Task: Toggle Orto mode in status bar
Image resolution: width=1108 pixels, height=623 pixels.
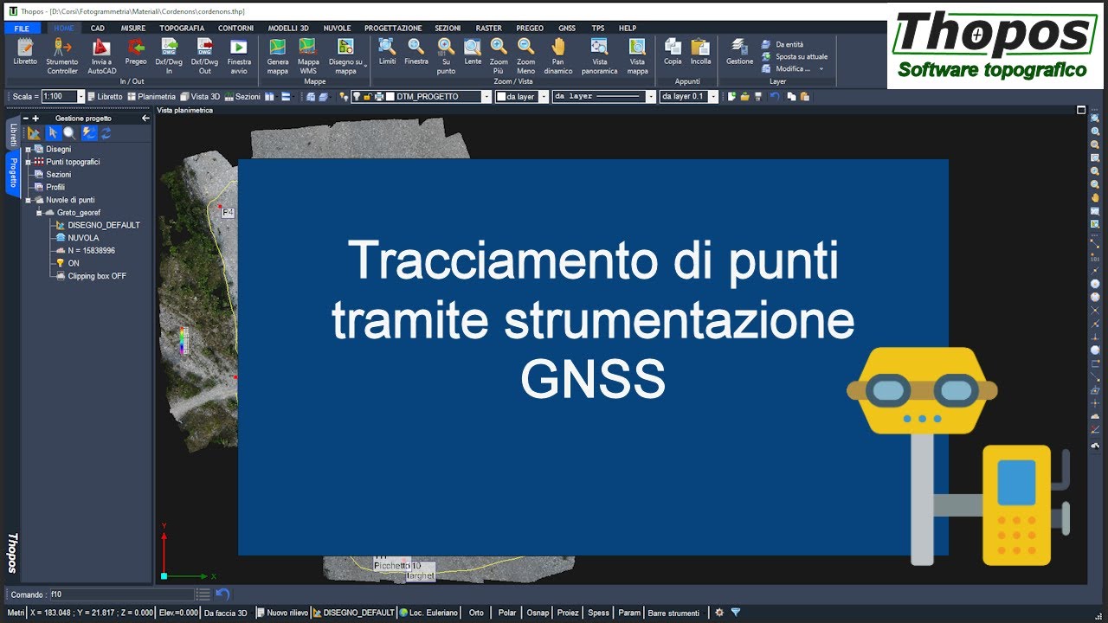Action: click(x=476, y=613)
